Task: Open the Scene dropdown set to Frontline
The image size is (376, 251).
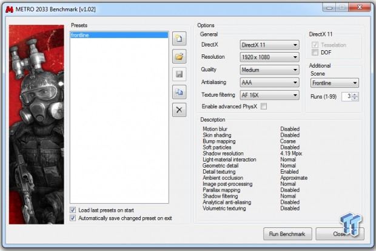Action: coord(335,83)
